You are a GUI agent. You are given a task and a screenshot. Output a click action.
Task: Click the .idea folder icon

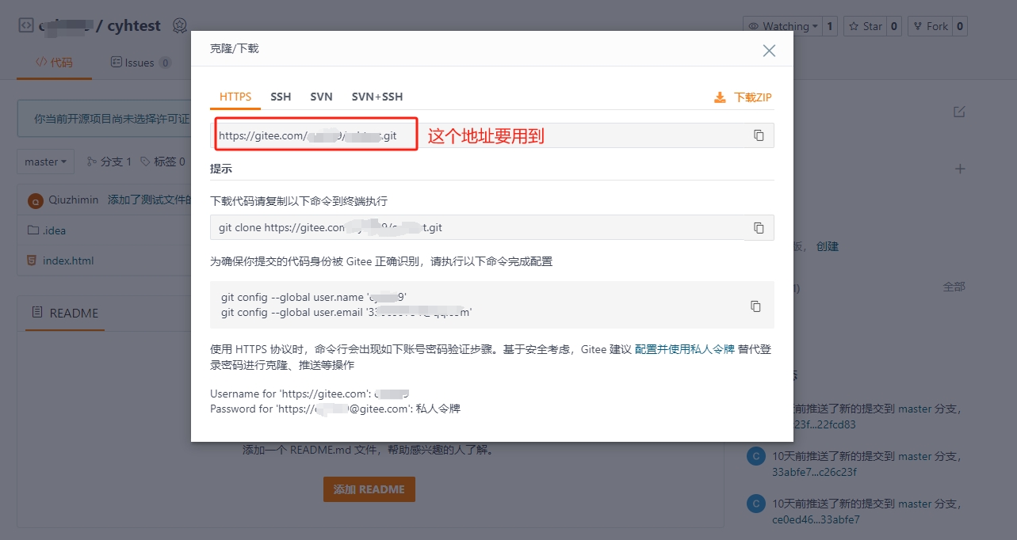click(32, 230)
